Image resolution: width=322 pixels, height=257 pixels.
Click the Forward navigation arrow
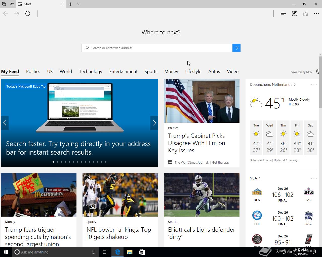17,14
